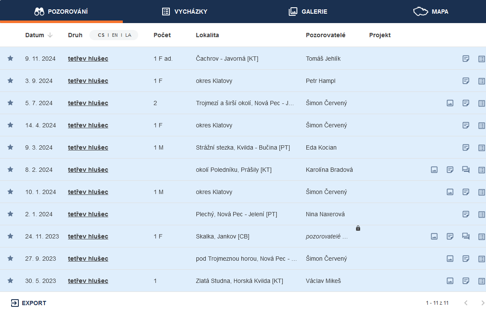Image resolution: width=486 pixels, height=309 pixels.
Task: Open note icon for Tomáš Jehlík's observation
Action: (466, 59)
